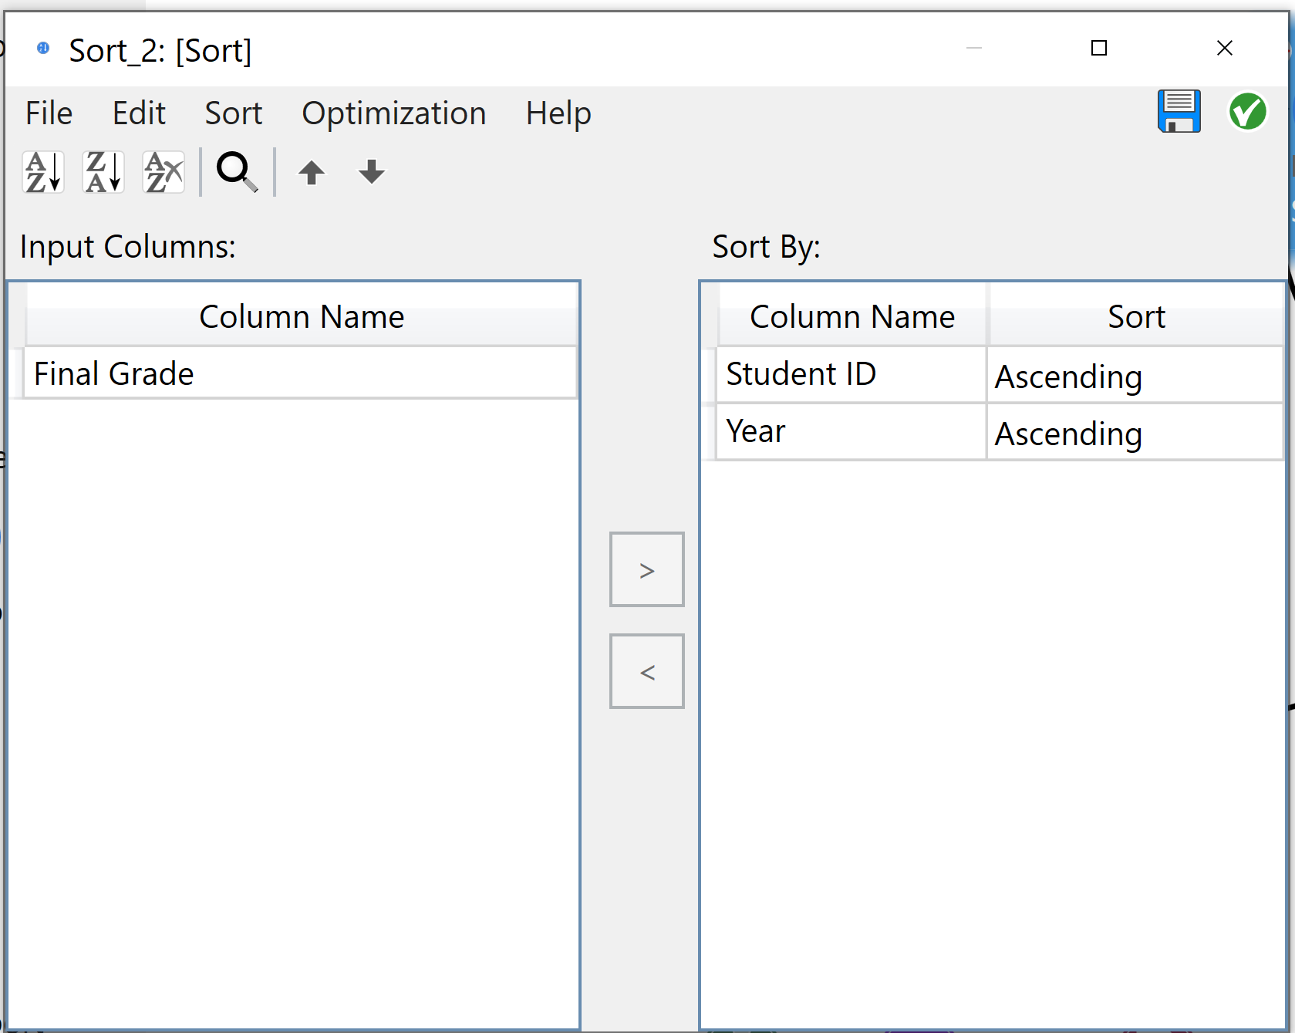Click the green checkmark confirm icon
Screen dimensions: 1295x1033
click(x=1247, y=112)
